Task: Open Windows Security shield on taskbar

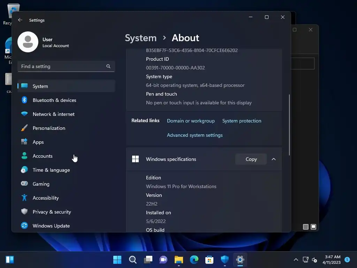Action: pos(225,260)
